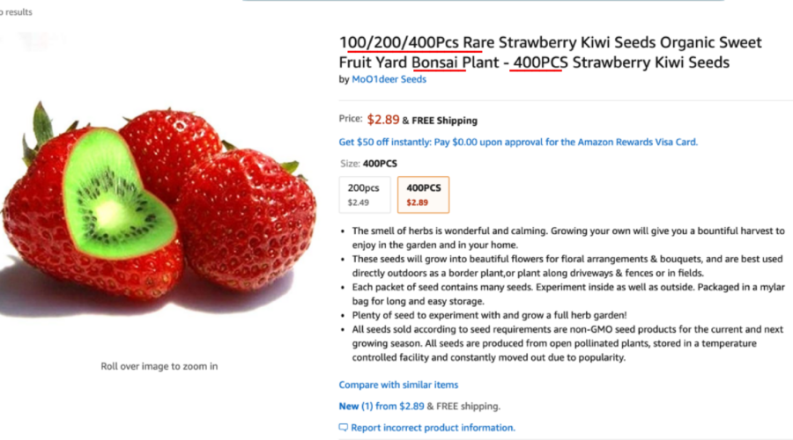Viewport: 793px width, 440px height.
Task: View the New (1) from $2.89 offers
Action: pos(381,407)
